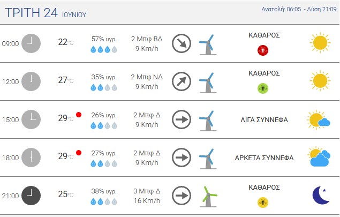Click the red heat dot next to 29°C at 15:00
340x217 pixels.
tap(79, 115)
